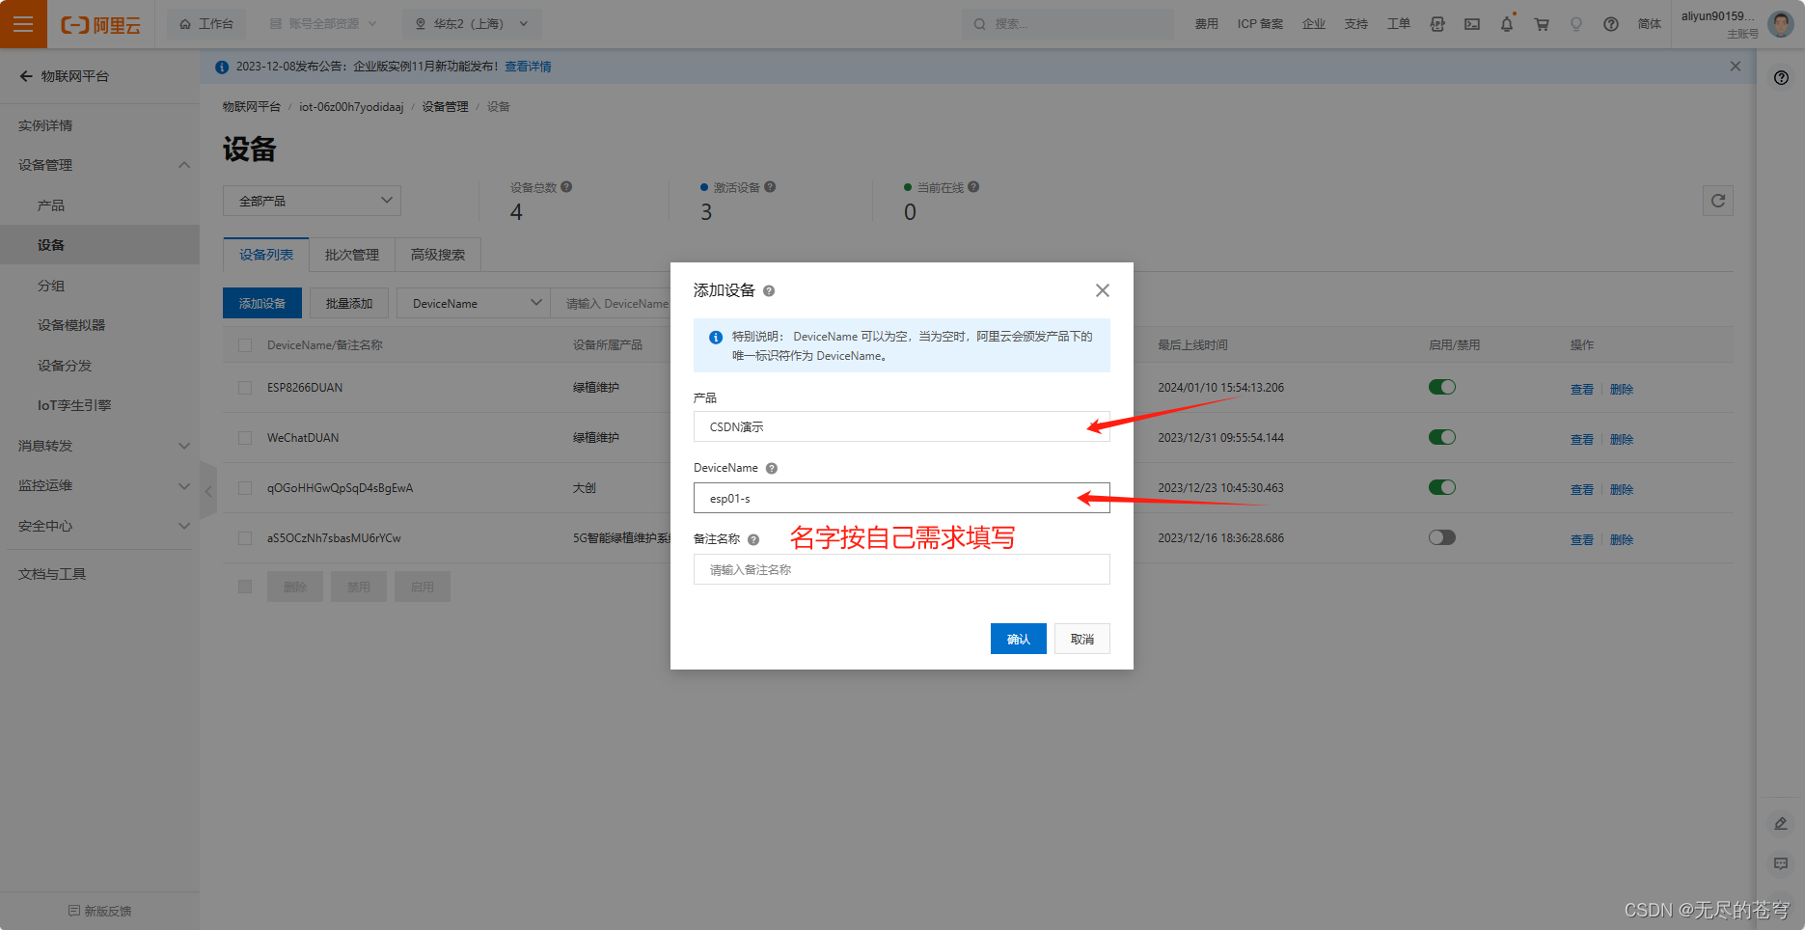Image resolution: width=1805 pixels, height=930 pixels.
Task: Click help icon beside 设备总数
Action: (566, 187)
